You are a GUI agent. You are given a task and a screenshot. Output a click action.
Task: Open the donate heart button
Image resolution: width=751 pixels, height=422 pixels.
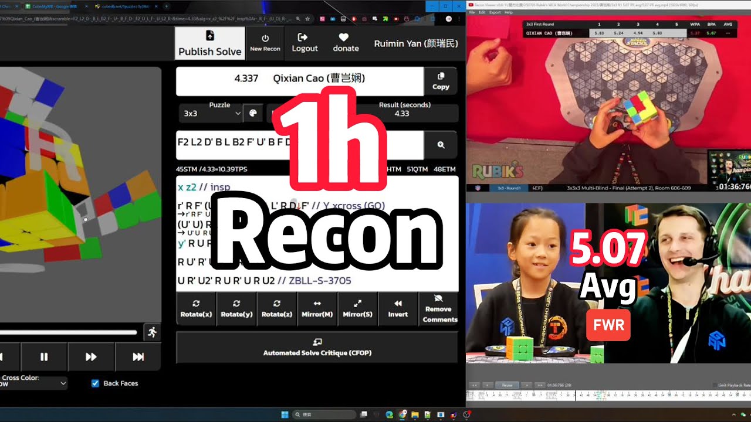tap(346, 43)
